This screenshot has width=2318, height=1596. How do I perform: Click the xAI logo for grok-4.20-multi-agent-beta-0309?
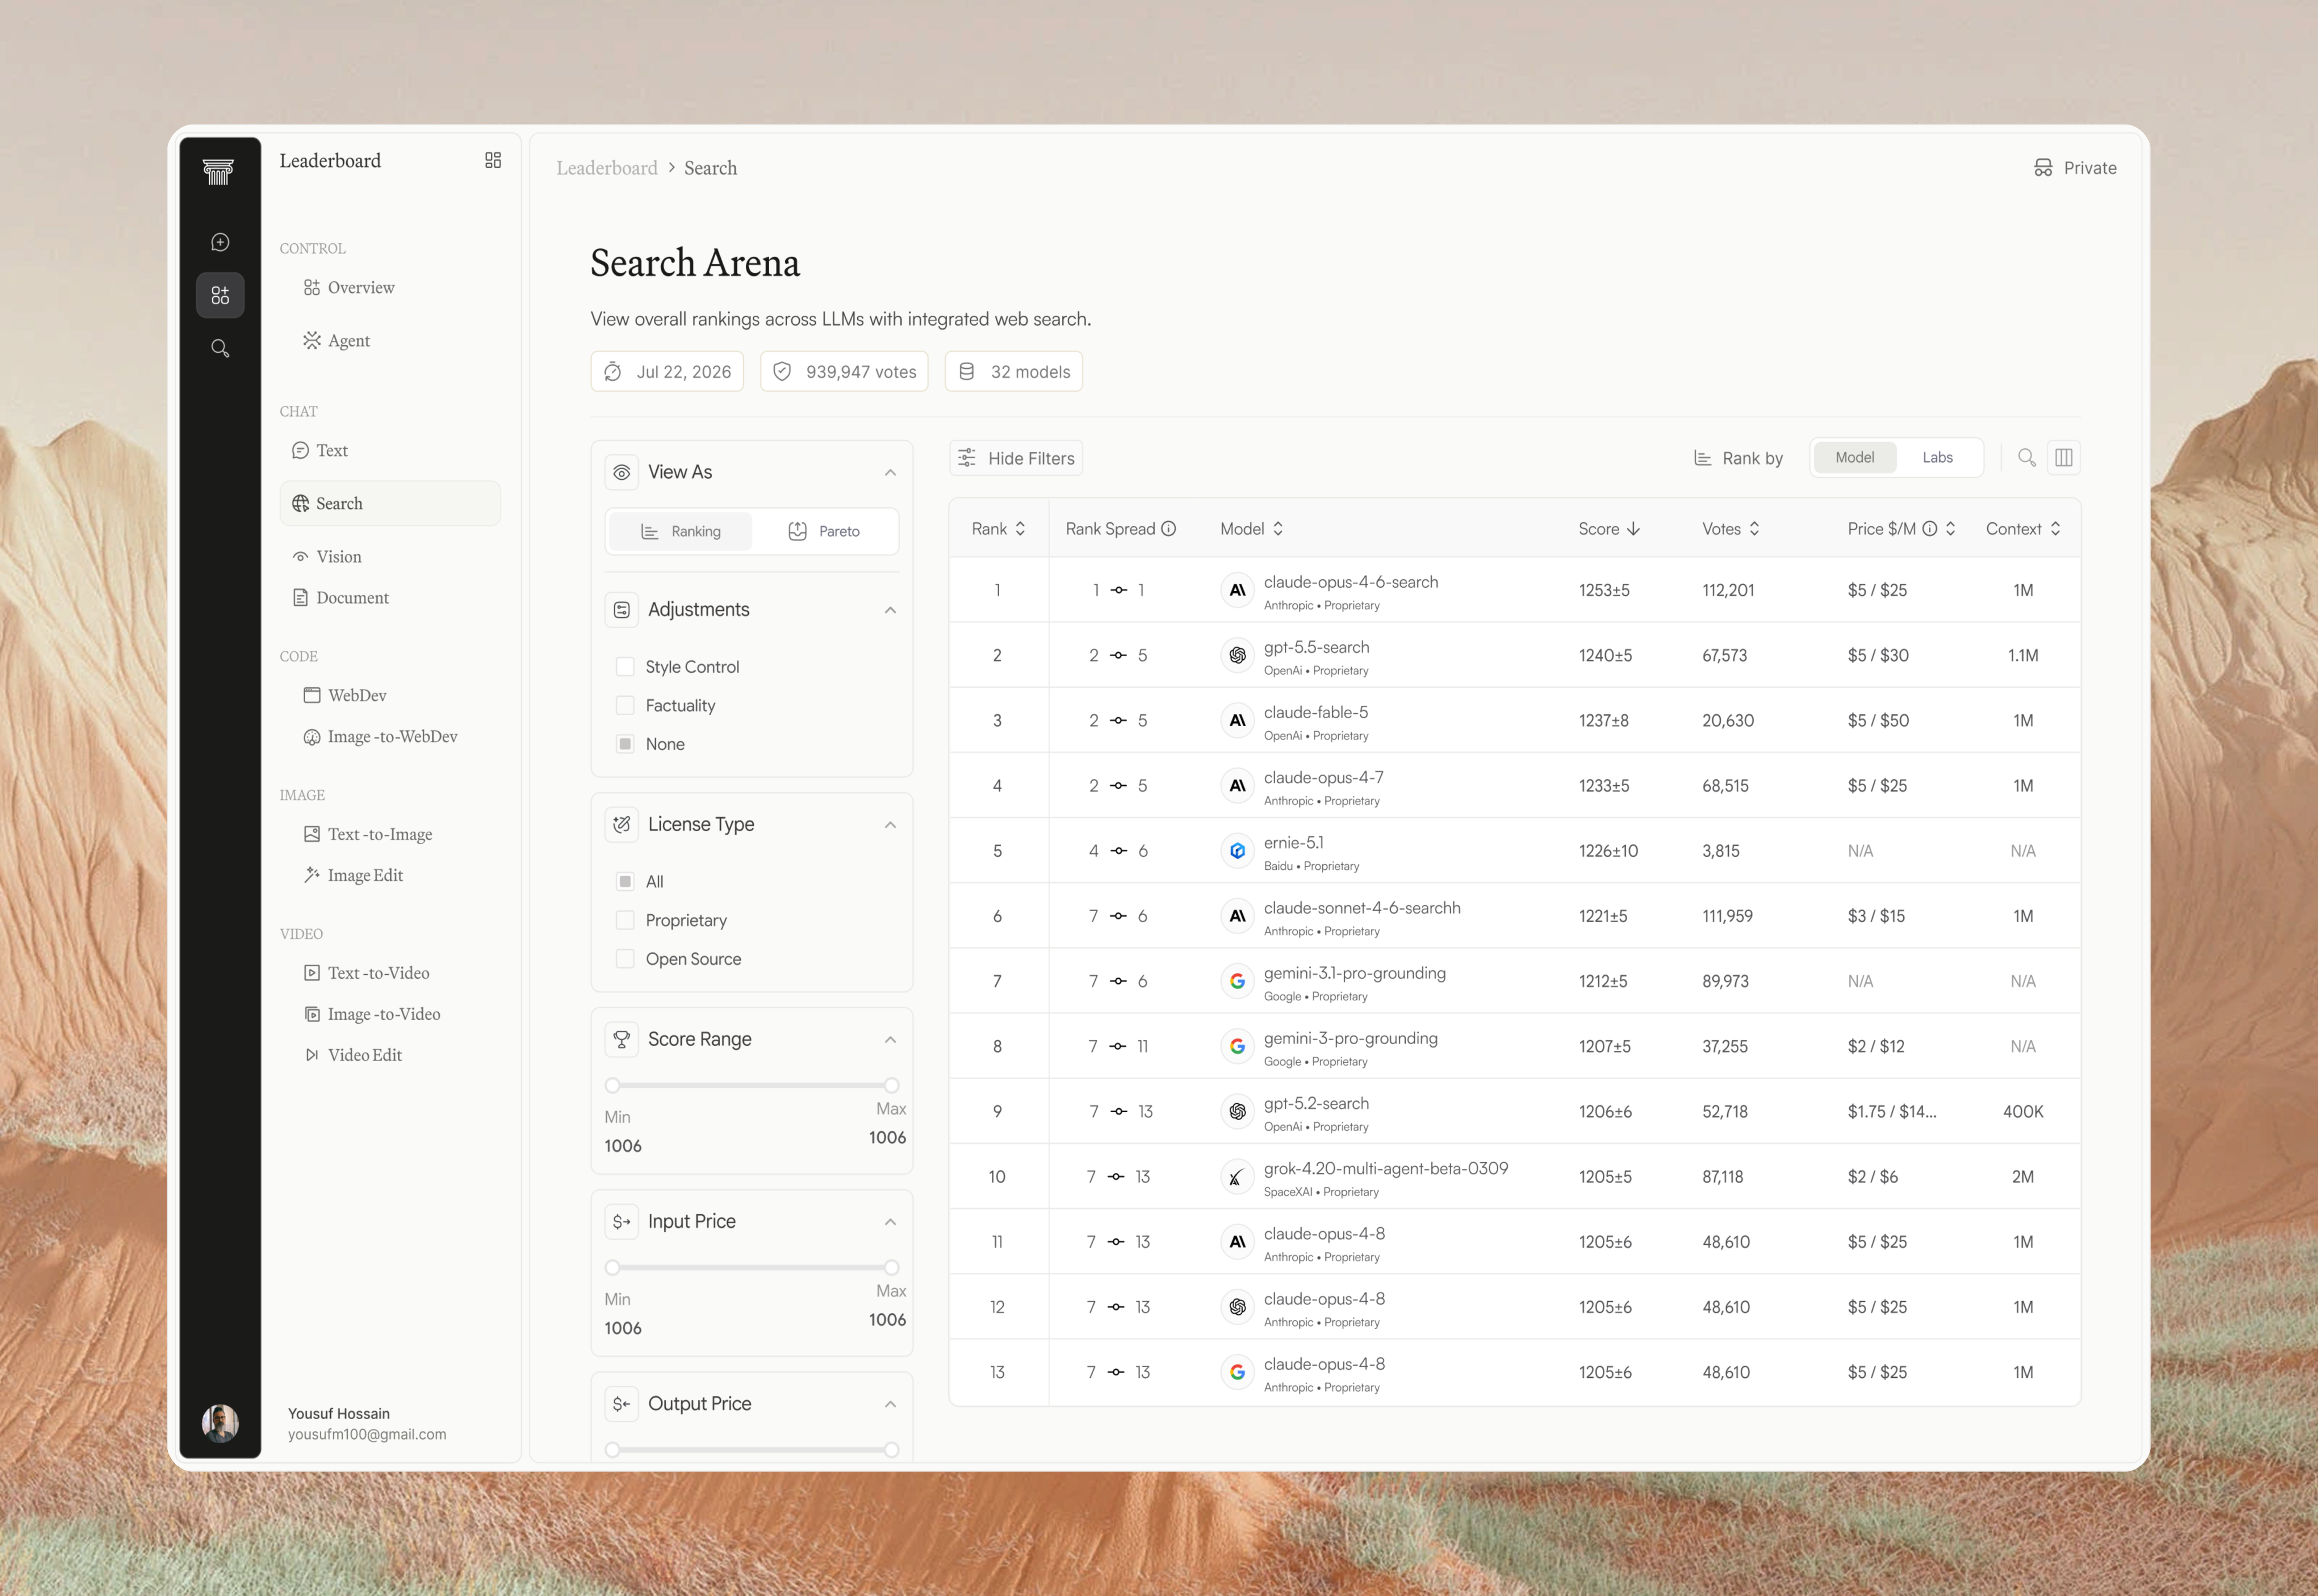click(x=1238, y=1177)
